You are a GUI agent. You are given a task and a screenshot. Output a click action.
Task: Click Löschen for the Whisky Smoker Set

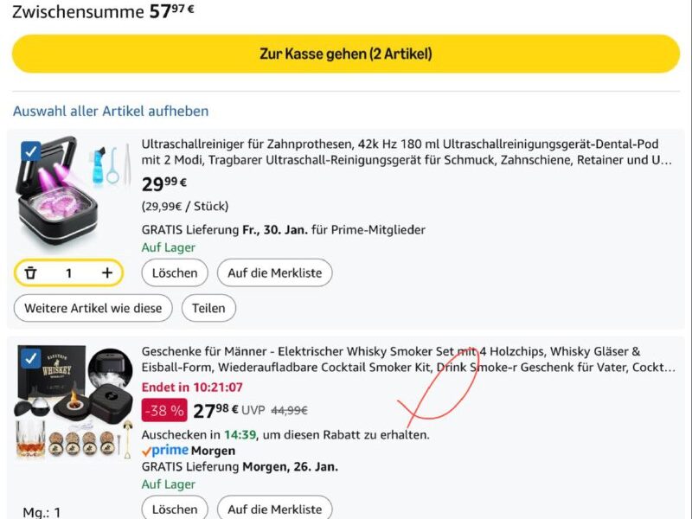pyautogui.click(x=175, y=509)
